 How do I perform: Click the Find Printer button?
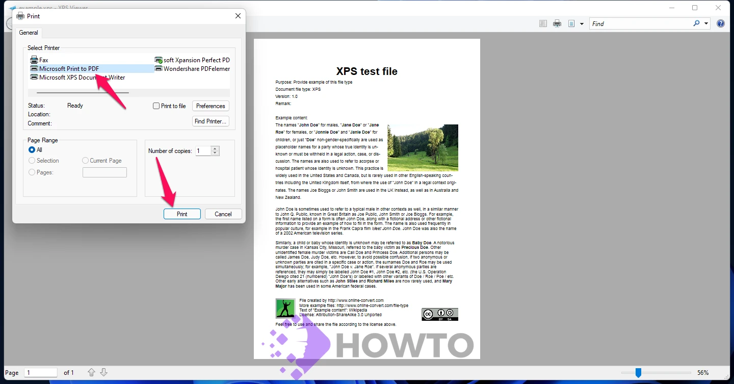coord(211,121)
